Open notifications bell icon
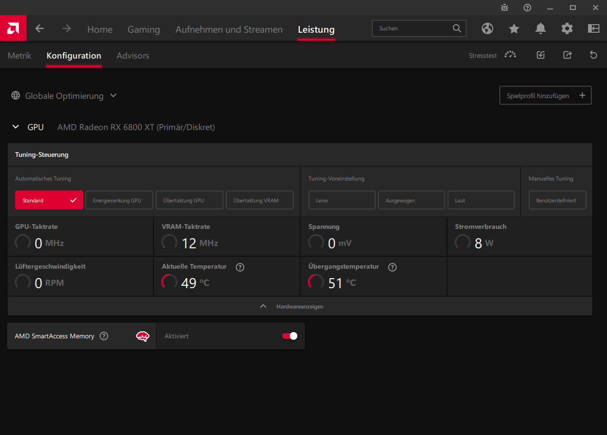The width and height of the screenshot is (607, 435). (x=541, y=28)
